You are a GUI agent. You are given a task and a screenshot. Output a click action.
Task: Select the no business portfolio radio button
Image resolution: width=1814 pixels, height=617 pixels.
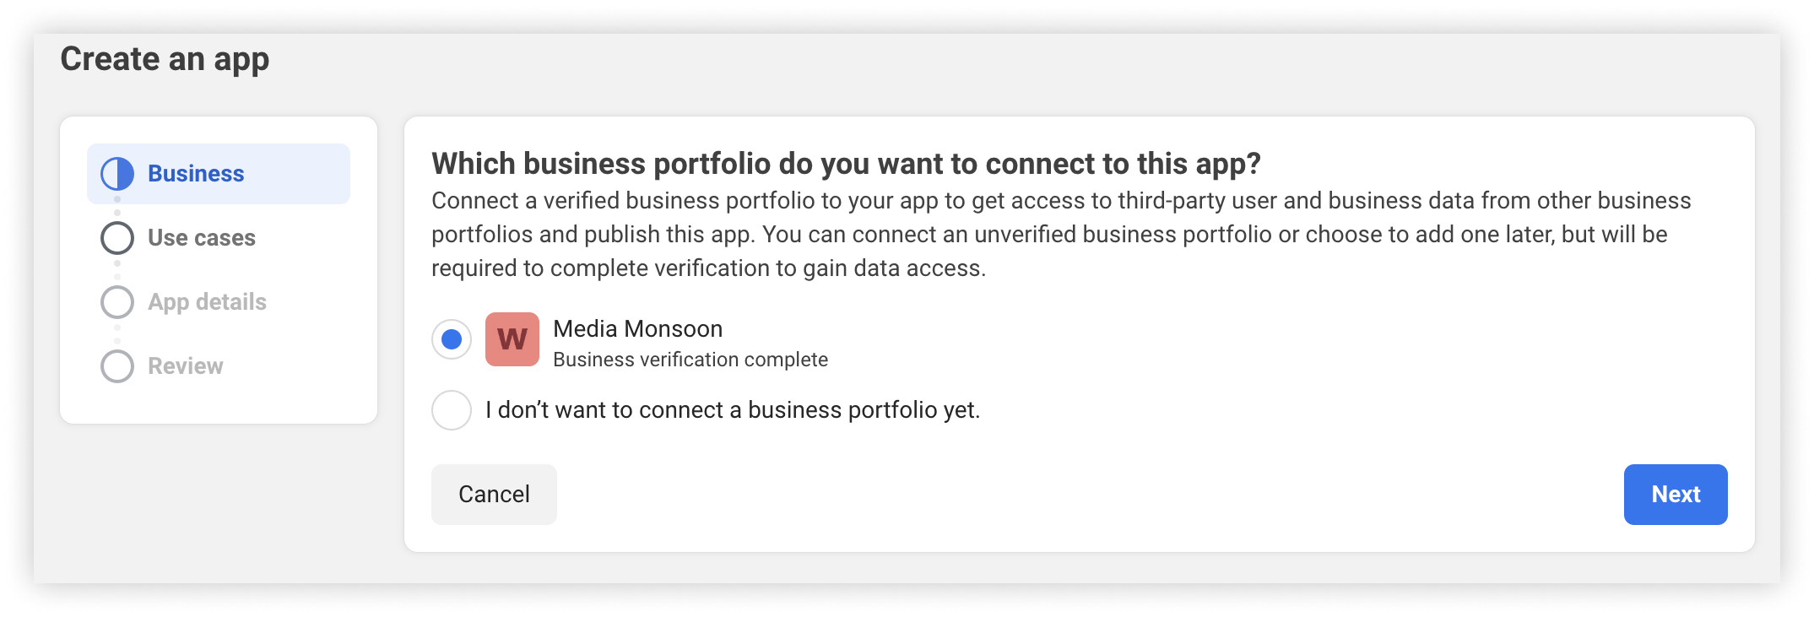point(452,410)
